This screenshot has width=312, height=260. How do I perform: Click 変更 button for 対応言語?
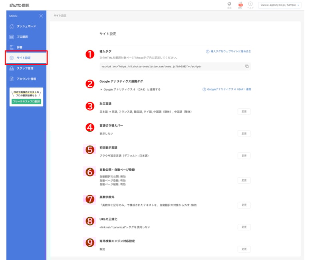[x=244, y=112]
